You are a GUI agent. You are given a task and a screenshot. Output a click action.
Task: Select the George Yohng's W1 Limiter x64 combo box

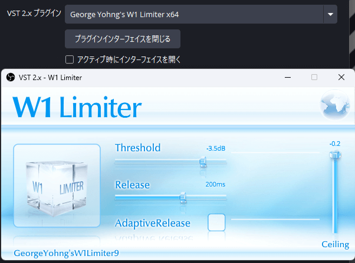[x=201, y=15]
